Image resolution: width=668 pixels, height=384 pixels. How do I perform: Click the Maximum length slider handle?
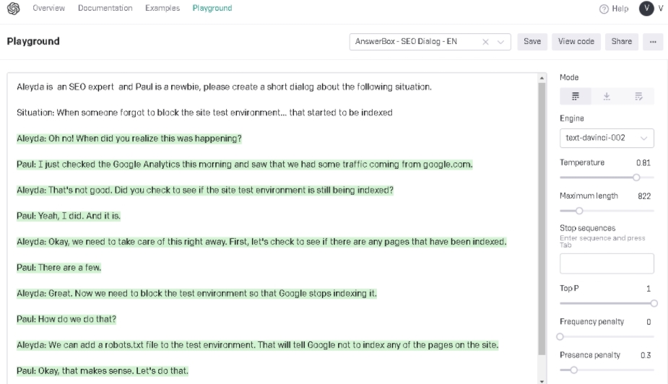(578, 211)
